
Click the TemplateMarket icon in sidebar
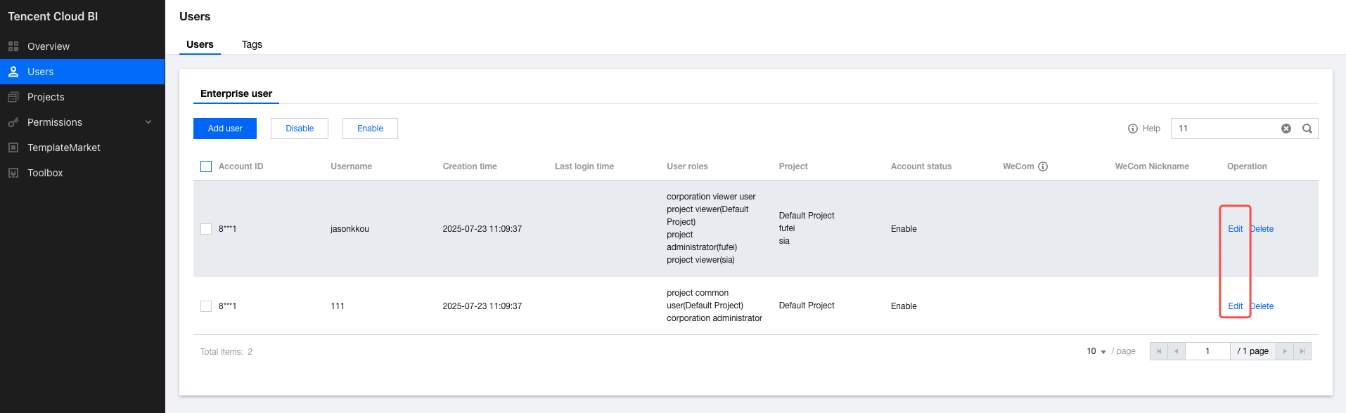pyautogui.click(x=13, y=147)
